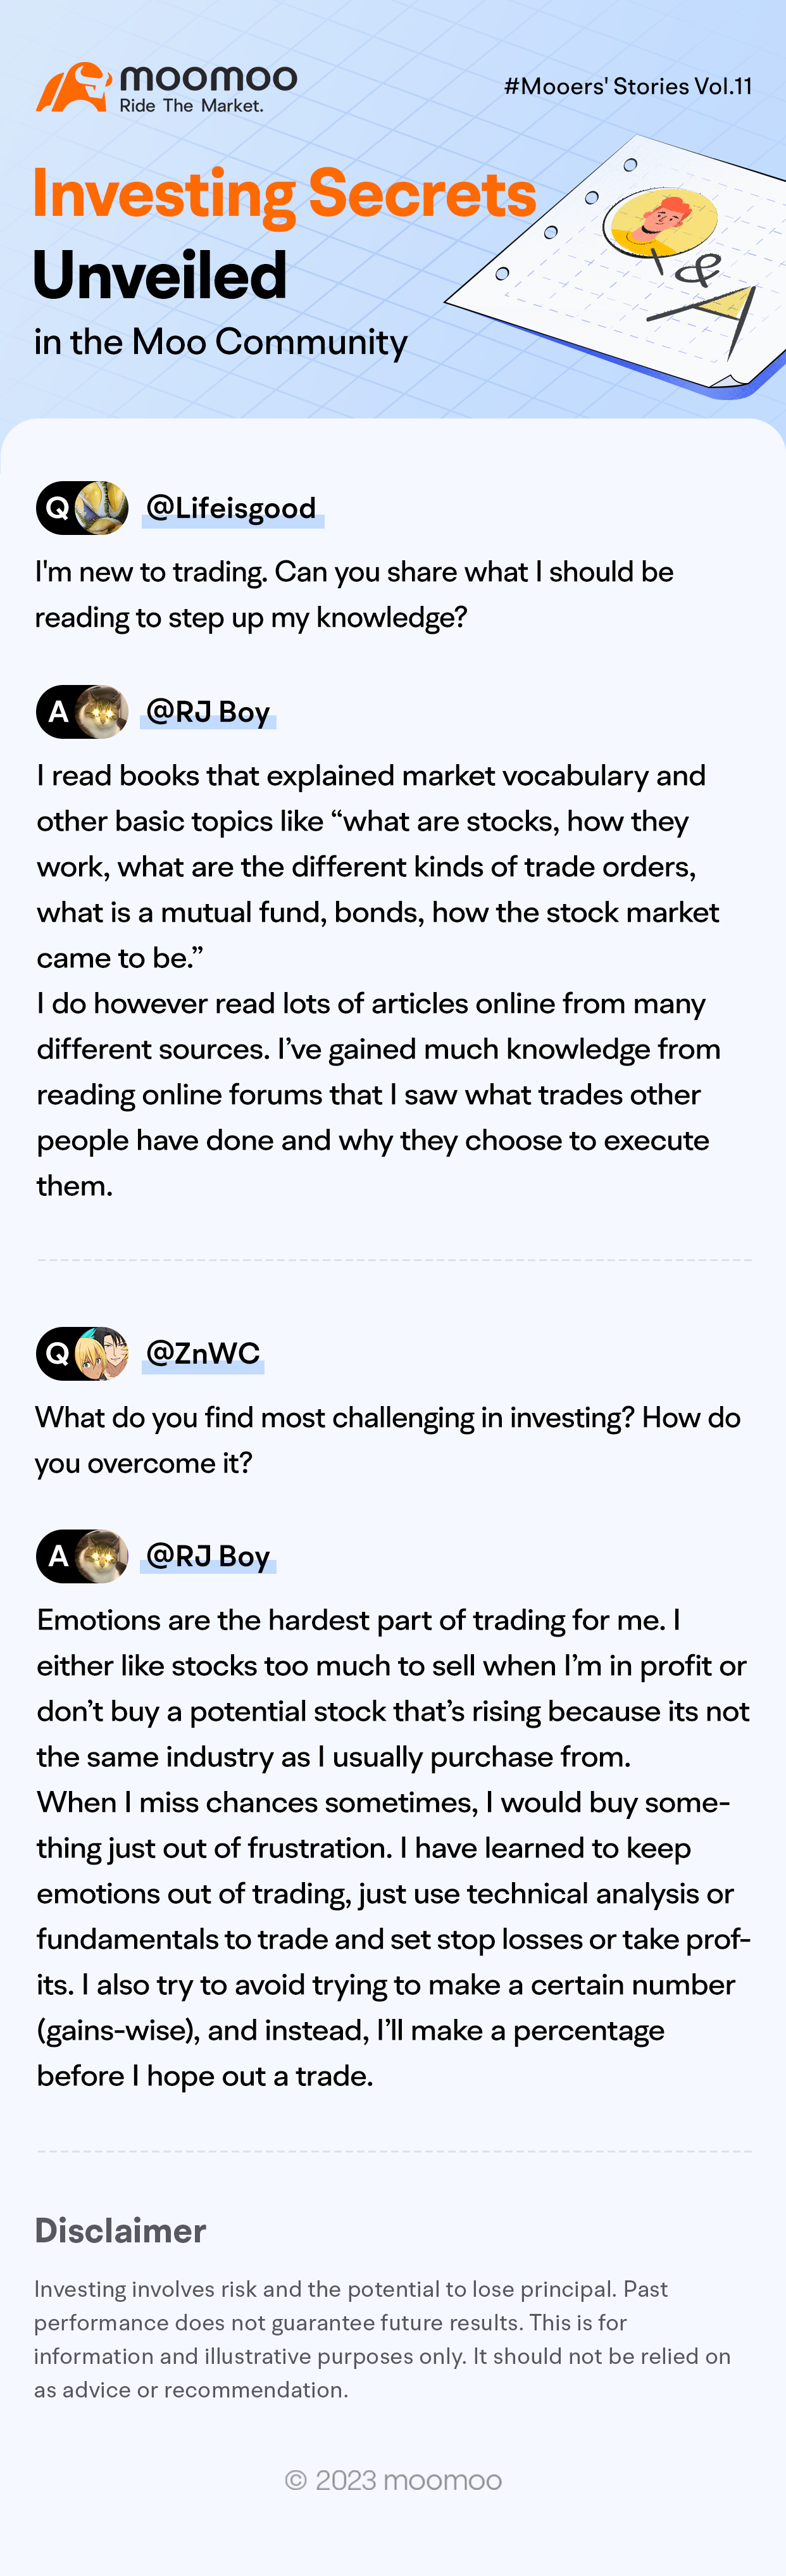This screenshot has height=2576, width=786.
Task: Open the @ZnWC username link
Action: pos(203,1353)
